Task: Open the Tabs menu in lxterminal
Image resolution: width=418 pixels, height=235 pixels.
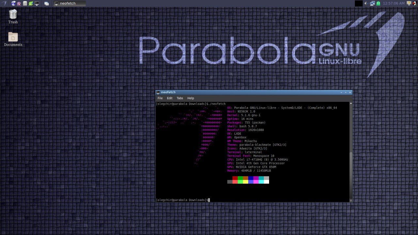Action: coord(180,98)
